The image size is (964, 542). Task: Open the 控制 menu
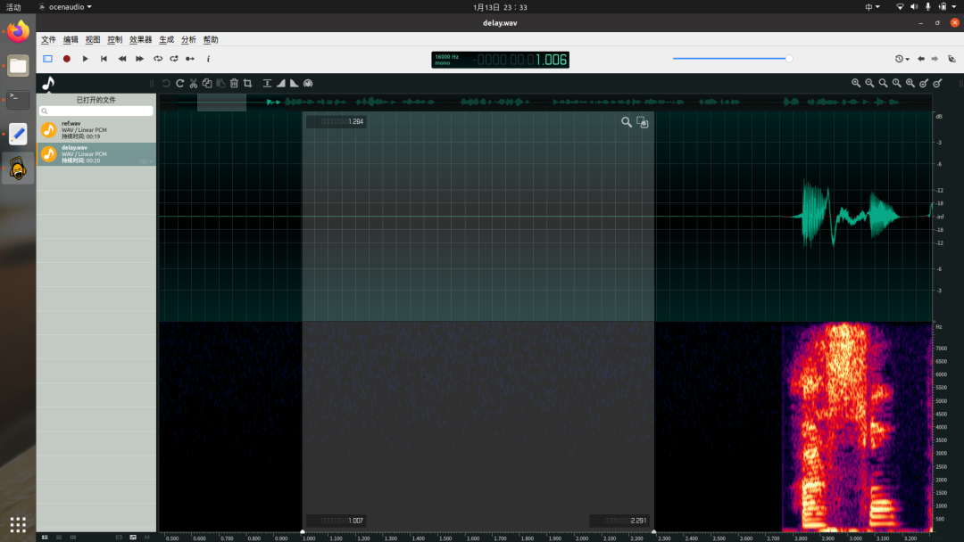[115, 40]
